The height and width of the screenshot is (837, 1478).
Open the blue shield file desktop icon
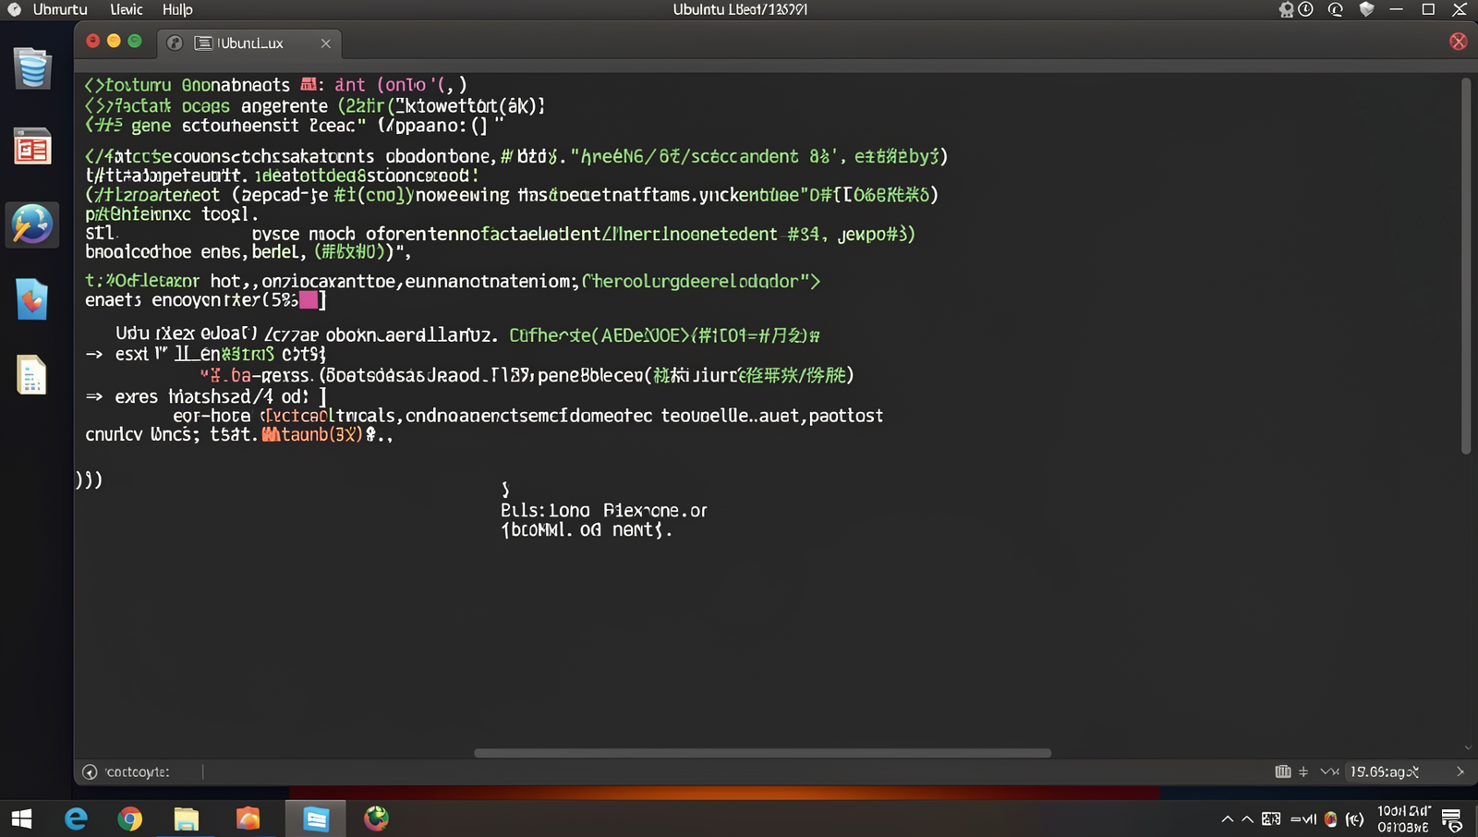[32, 299]
